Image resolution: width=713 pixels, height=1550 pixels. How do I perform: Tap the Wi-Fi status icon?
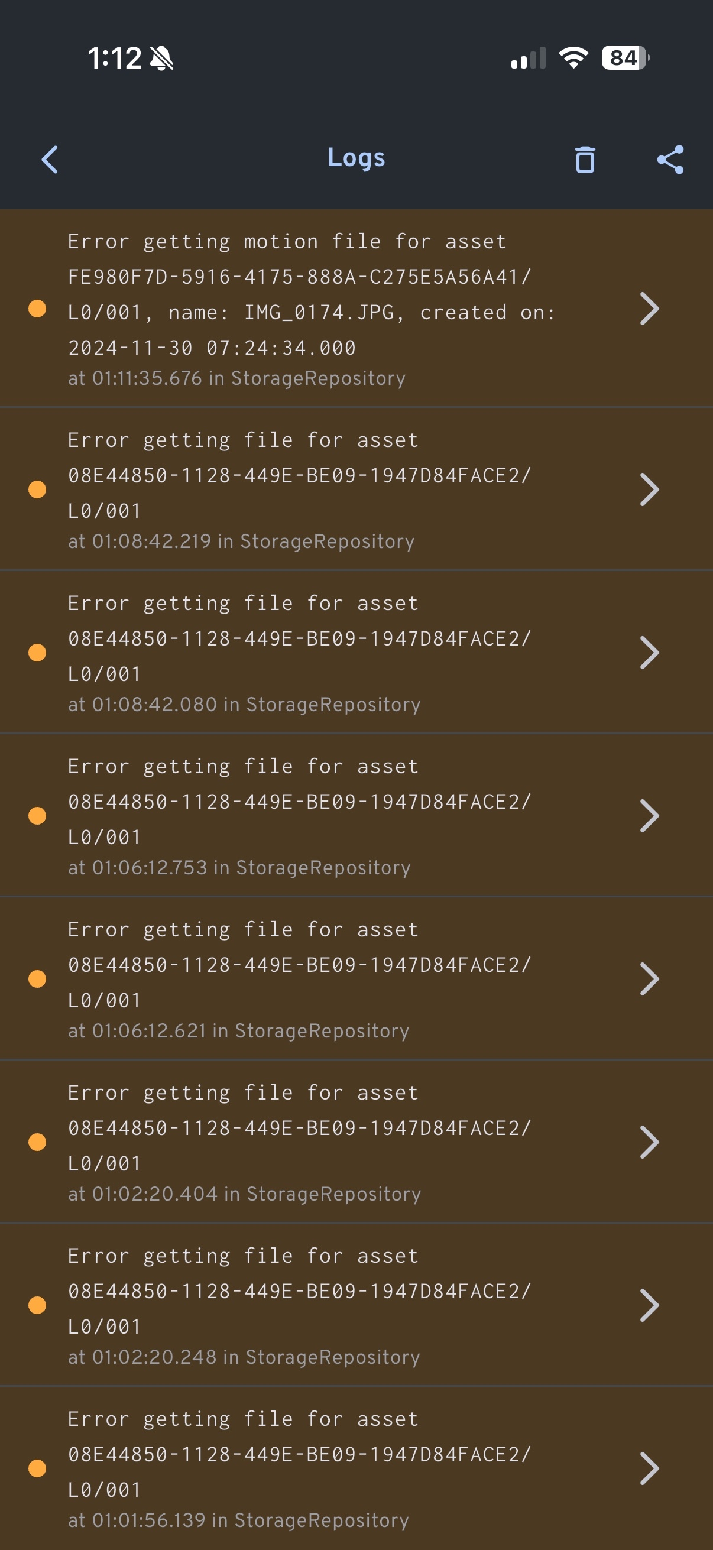click(x=573, y=58)
